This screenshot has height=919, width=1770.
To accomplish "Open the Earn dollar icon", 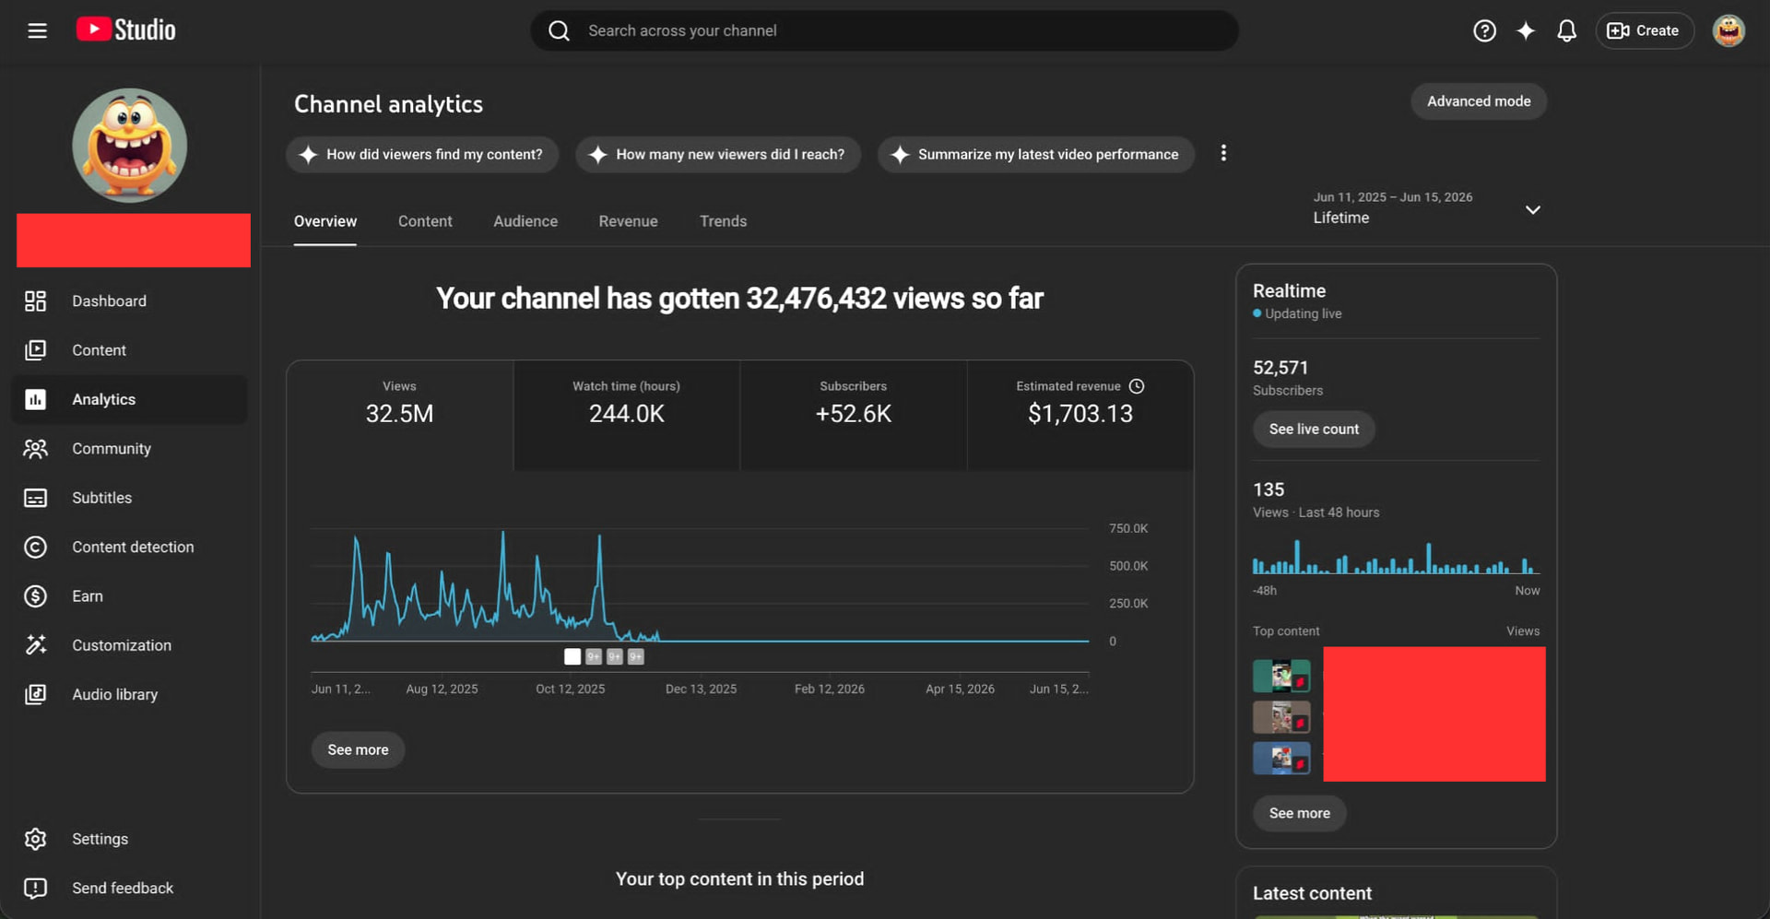I will (35, 595).
